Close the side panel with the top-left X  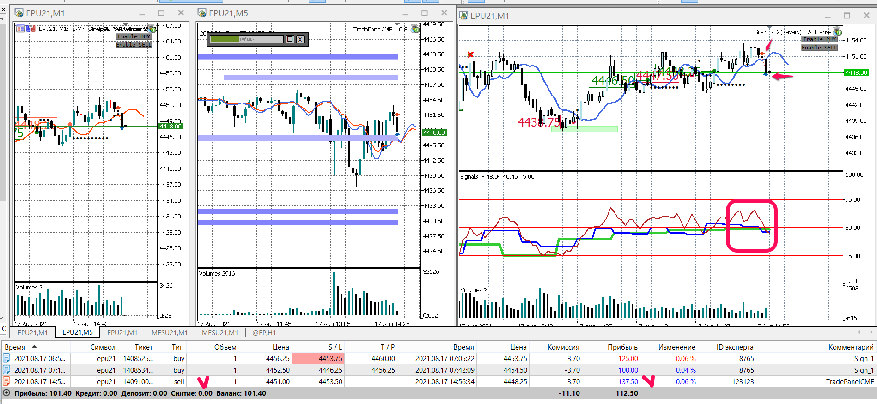coord(3,9)
